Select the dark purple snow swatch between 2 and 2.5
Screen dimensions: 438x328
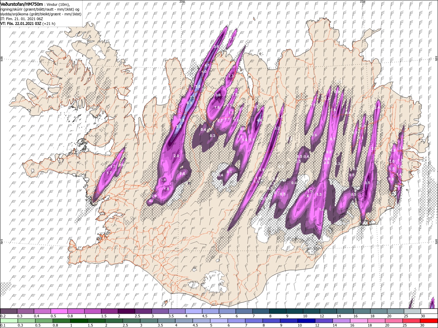tap(126, 311)
